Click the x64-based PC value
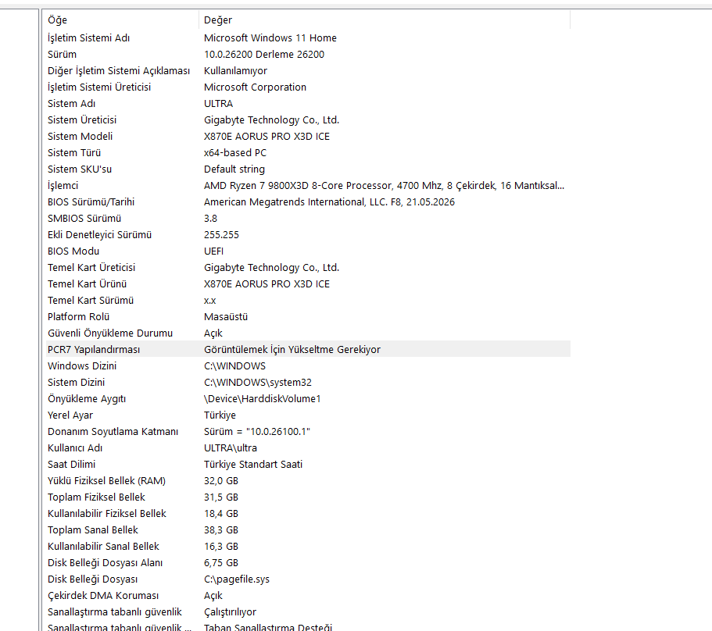Screen dimensions: 712x631 234,153
